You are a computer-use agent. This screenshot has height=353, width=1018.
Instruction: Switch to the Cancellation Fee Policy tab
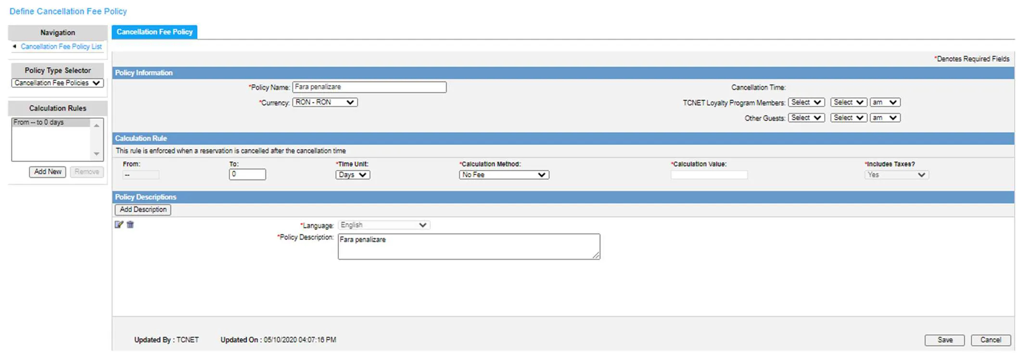click(154, 32)
